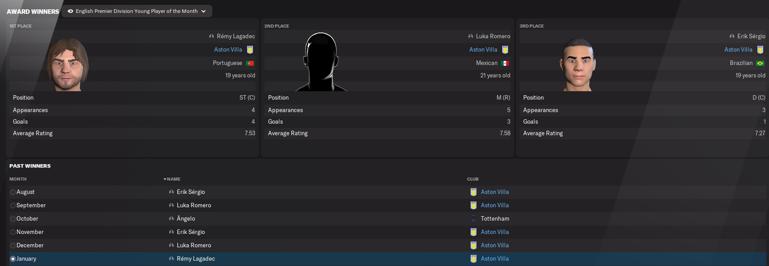The image size is (769, 266).
Task: Sort past winners by Name column
Action: 173,179
